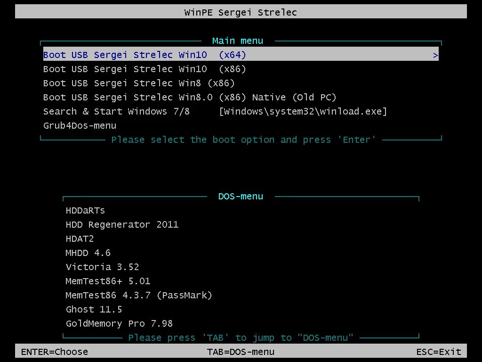Viewport: 482px width, 362px height.
Task: Open the Grub4Dos-menu entry
Action: 80,125
